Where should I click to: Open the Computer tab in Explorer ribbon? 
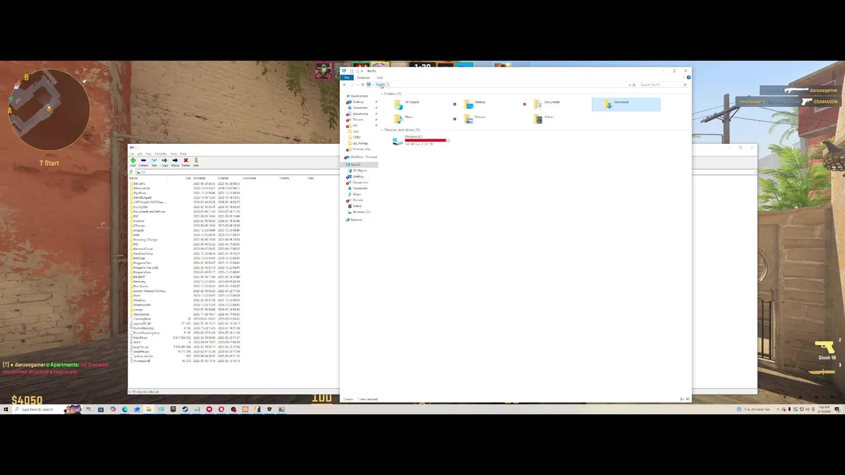pos(363,77)
